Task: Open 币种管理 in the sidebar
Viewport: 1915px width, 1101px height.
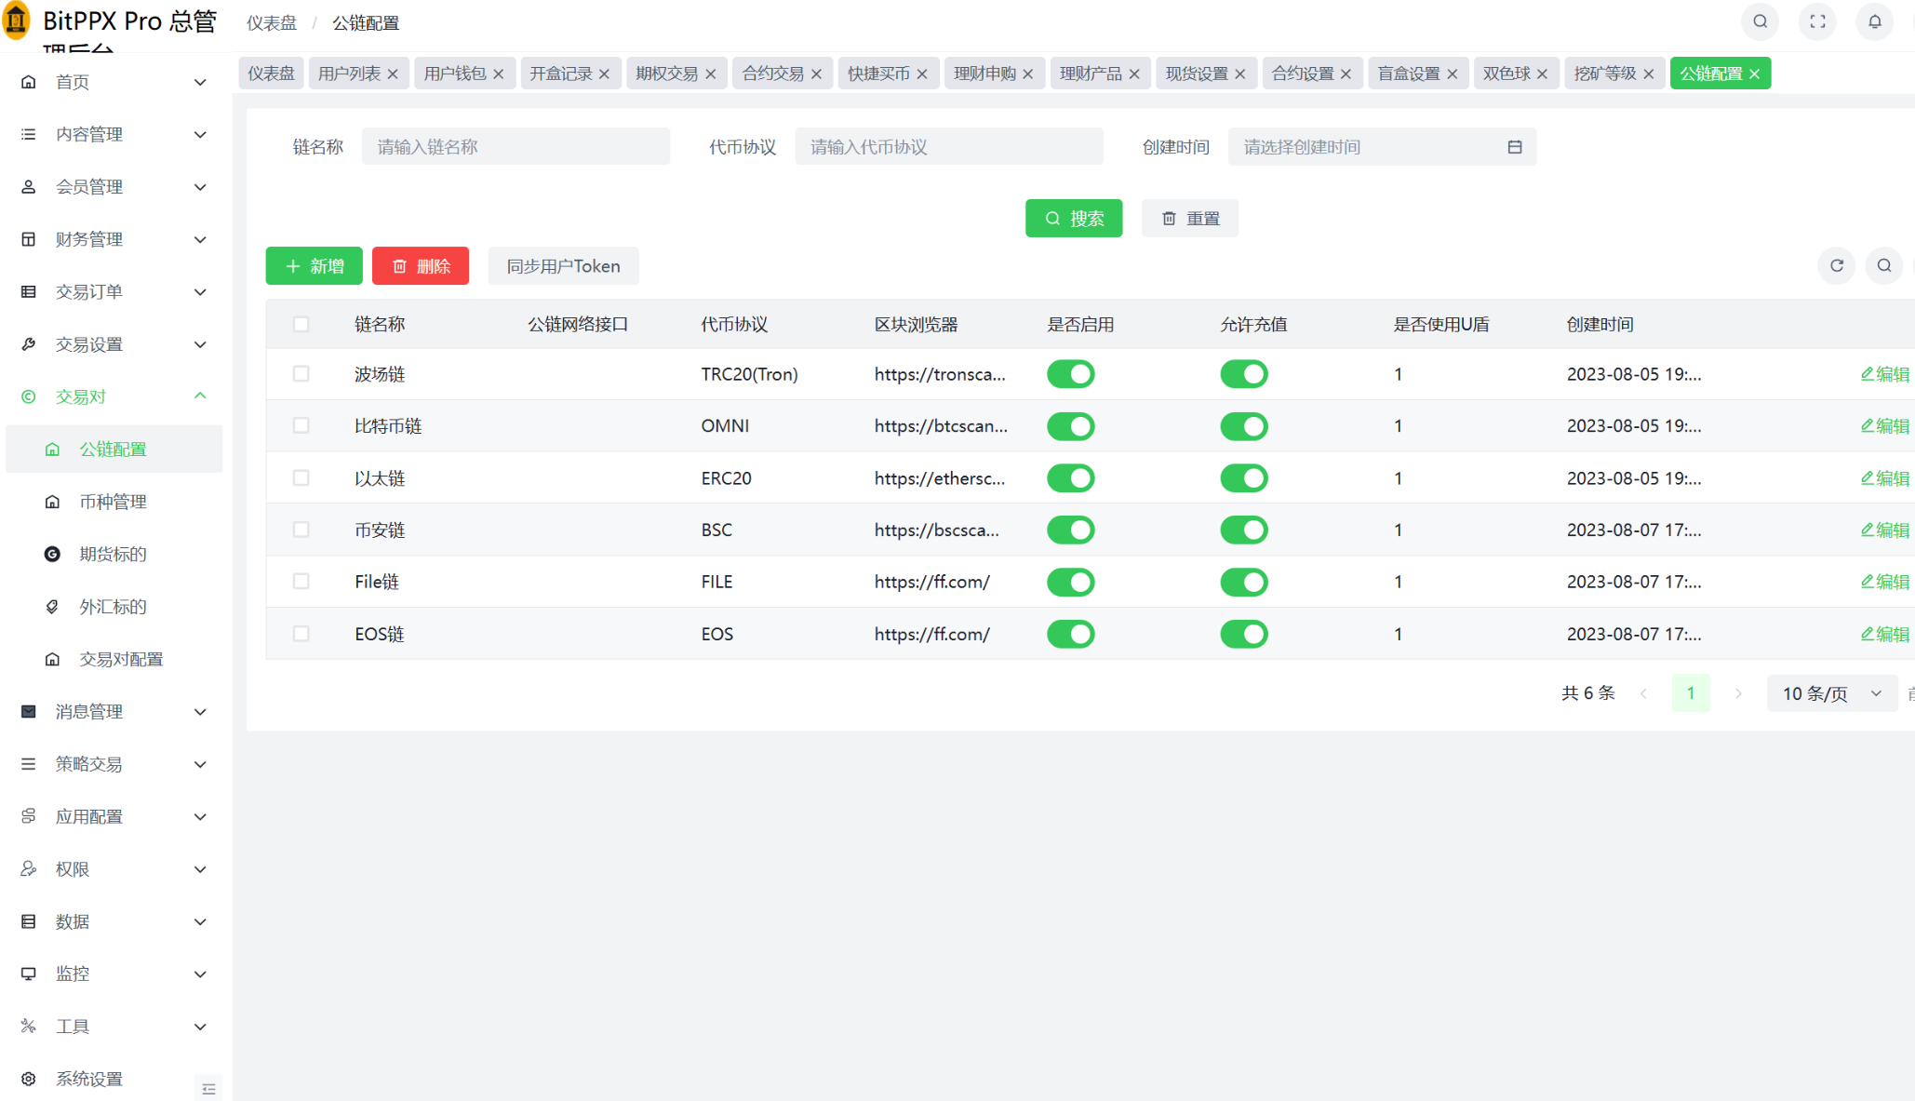Action: tap(114, 502)
